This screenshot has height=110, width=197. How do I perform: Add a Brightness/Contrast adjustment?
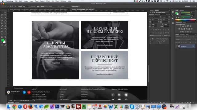point(181,26)
